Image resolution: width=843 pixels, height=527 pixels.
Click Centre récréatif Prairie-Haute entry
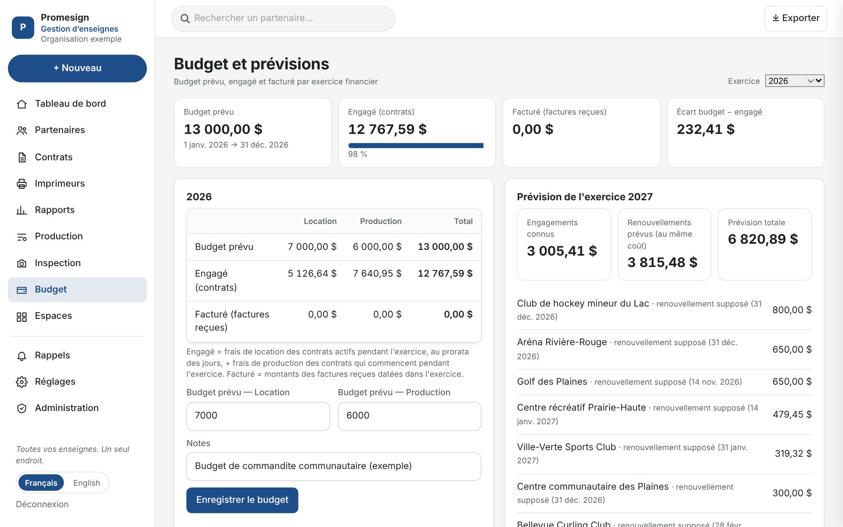pos(664,414)
